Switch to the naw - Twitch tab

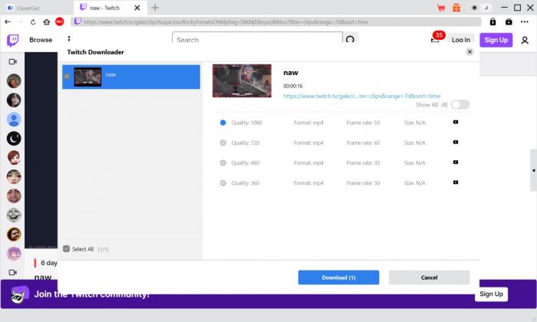tap(106, 8)
